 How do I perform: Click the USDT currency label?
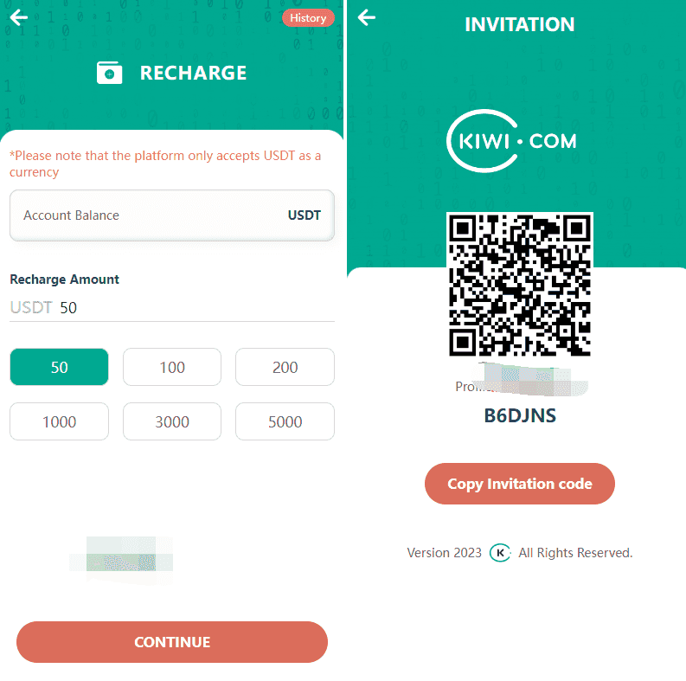point(305,215)
